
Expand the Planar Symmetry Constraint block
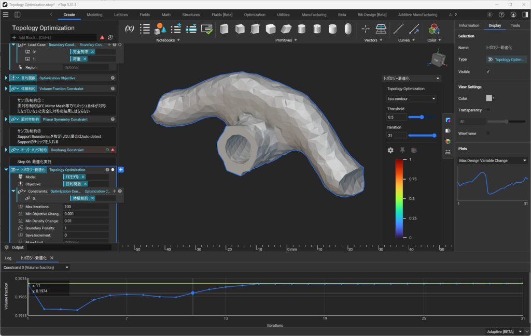[6, 119]
